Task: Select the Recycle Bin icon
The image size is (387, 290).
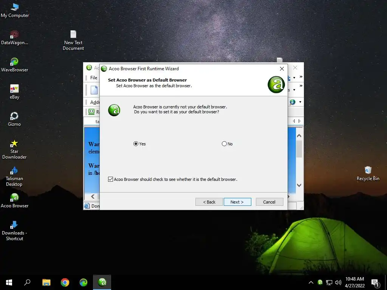Action: coord(368,173)
